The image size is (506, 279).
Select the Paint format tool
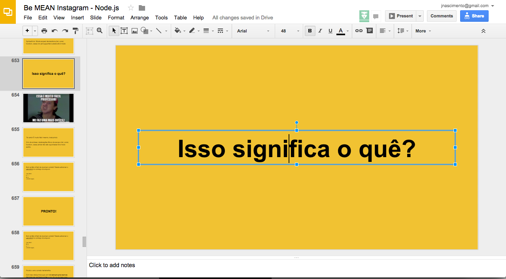76,31
